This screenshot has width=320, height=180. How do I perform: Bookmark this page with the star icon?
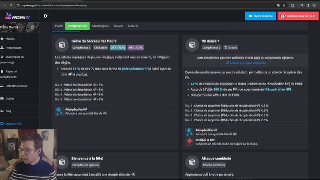point(284,5)
